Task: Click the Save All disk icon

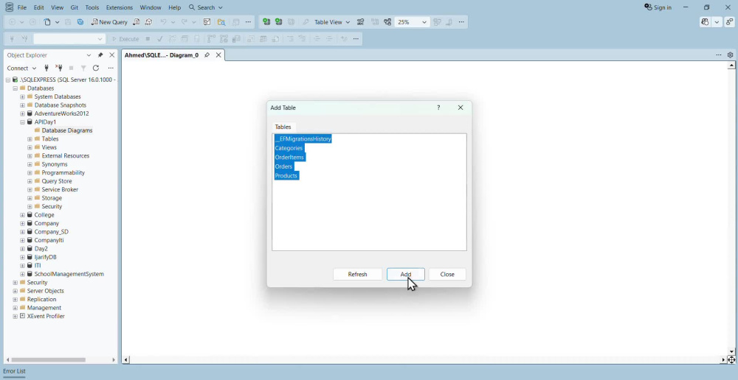Action: (x=80, y=22)
